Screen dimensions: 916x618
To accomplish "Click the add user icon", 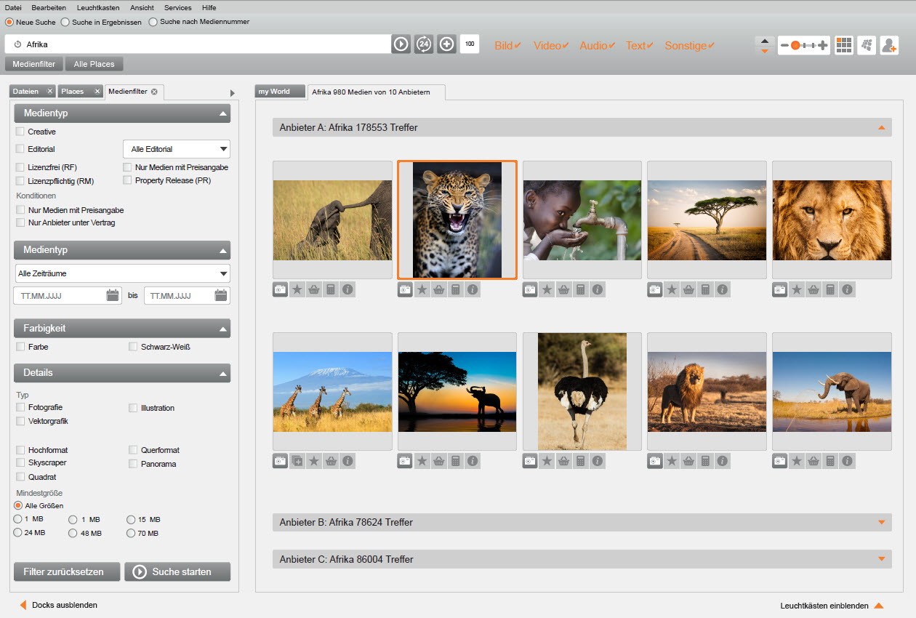I will point(889,45).
